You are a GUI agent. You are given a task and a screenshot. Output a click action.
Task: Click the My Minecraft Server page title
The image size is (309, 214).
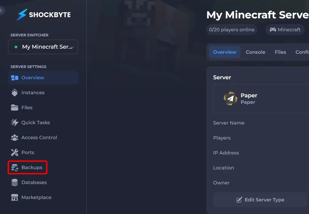[x=258, y=15]
